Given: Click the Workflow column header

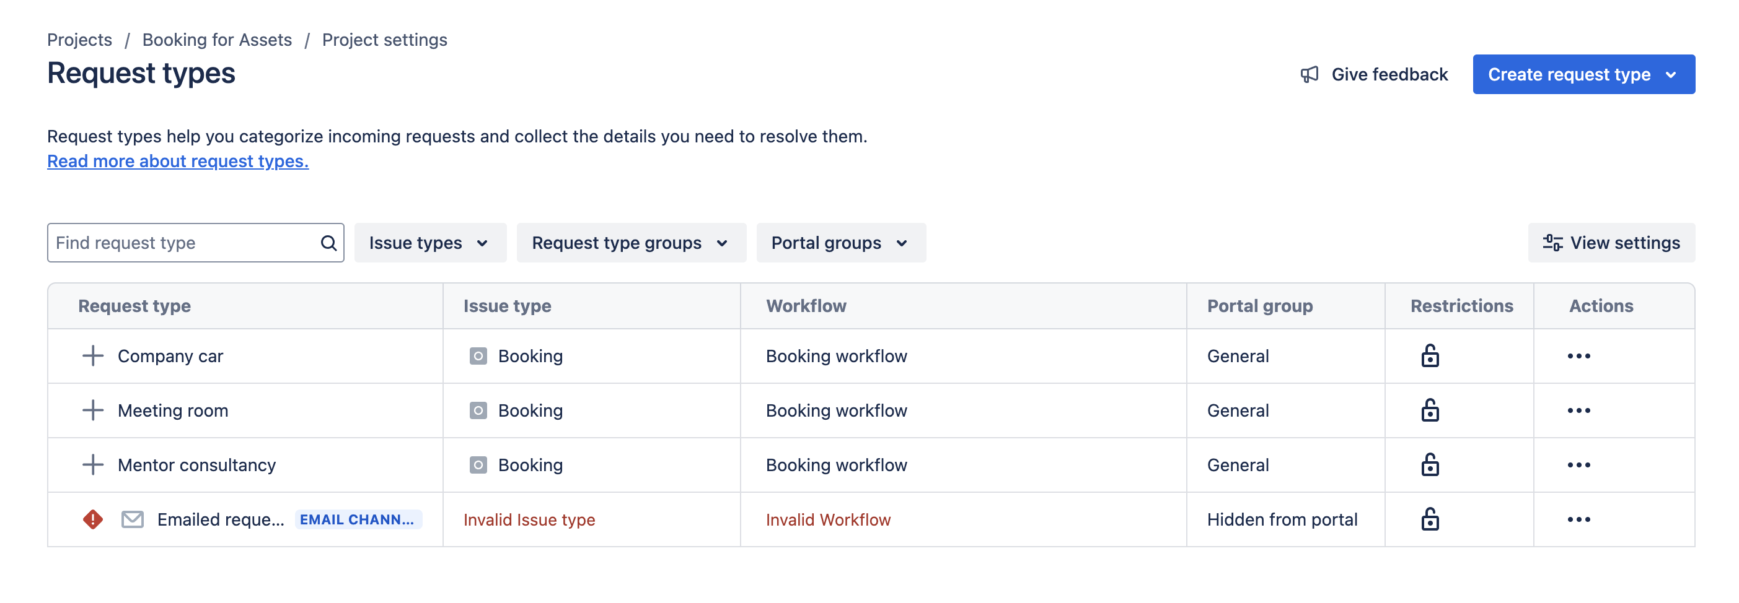Looking at the screenshot, I should (x=806, y=306).
